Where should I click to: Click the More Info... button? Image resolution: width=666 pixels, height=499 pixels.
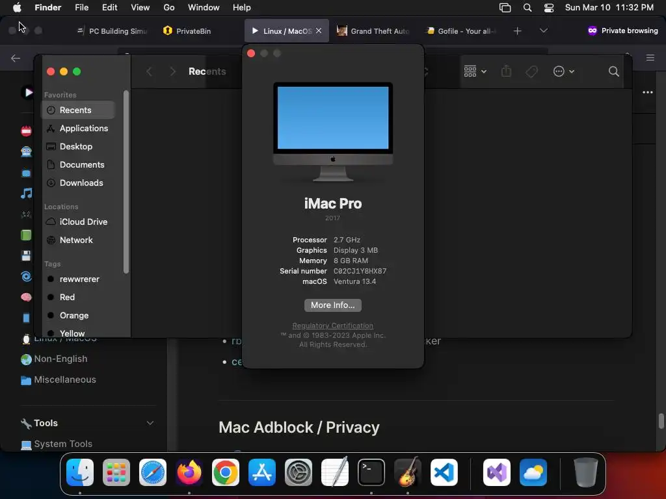[x=332, y=305]
